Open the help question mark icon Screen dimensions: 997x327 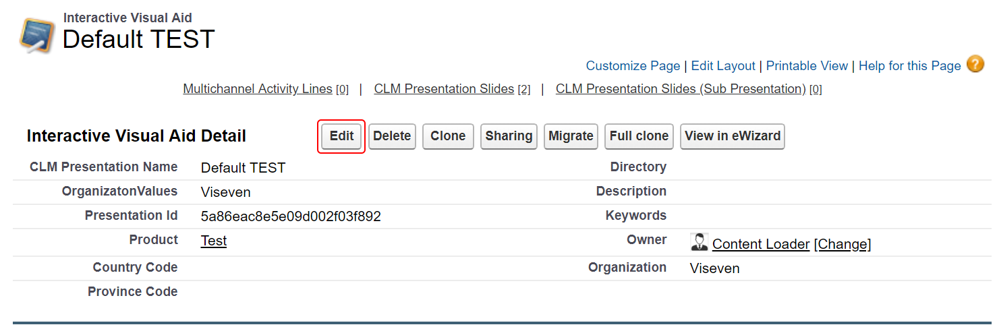tap(975, 64)
